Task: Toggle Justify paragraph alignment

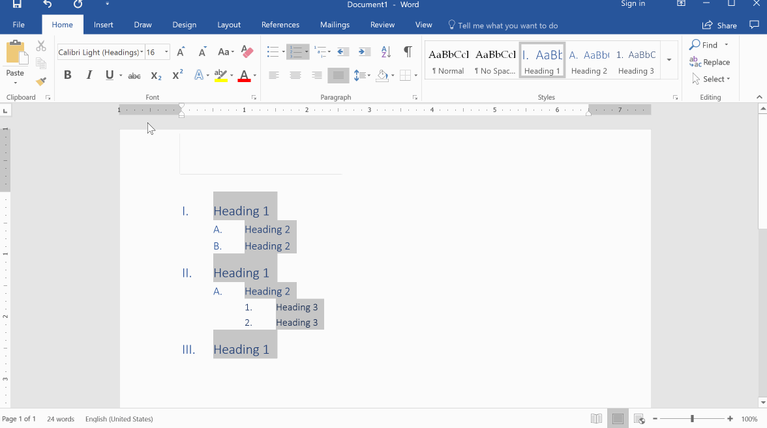Action: (338, 76)
